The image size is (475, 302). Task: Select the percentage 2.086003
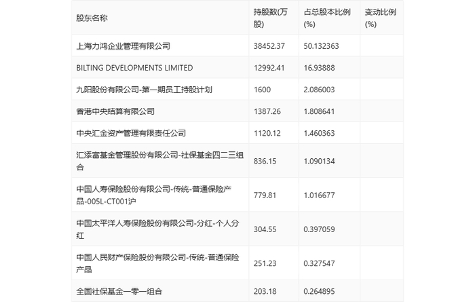(x=320, y=90)
